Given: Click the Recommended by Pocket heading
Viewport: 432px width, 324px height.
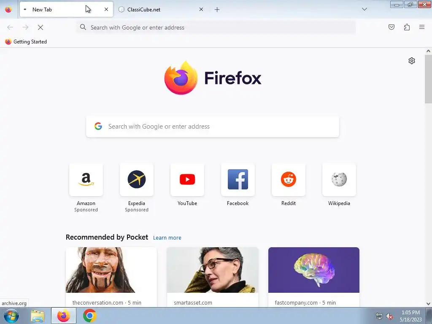Looking at the screenshot, I should click(107, 237).
